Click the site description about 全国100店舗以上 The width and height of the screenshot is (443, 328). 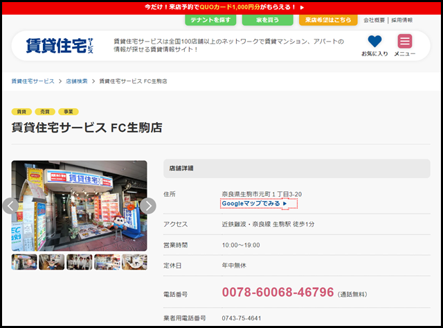[x=229, y=45]
